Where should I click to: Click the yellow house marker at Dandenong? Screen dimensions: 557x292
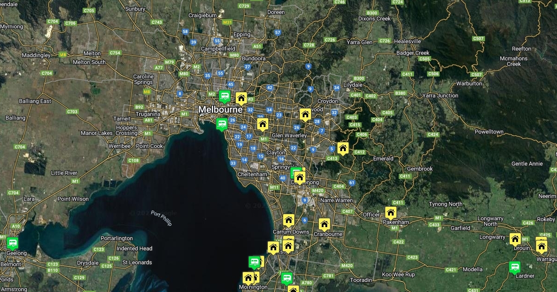tap(300, 178)
